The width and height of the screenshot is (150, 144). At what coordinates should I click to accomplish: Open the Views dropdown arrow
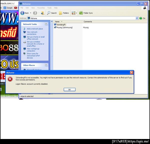point(76,13)
